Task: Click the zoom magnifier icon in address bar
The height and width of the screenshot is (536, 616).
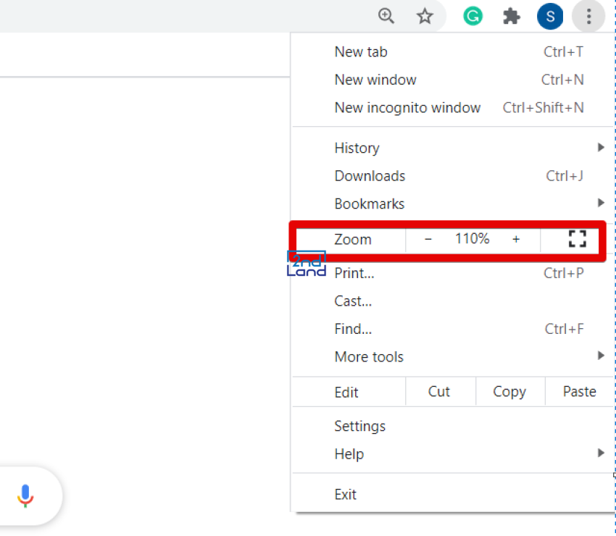Action: [386, 16]
